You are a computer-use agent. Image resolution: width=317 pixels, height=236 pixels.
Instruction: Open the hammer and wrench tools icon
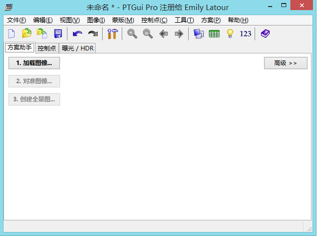click(112, 34)
